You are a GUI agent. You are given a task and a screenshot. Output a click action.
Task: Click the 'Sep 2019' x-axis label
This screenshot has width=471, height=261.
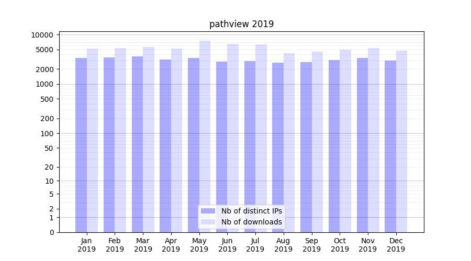click(311, 245)
